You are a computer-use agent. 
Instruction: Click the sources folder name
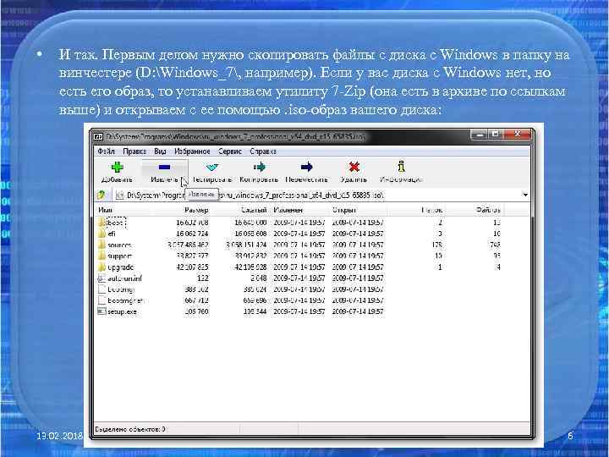(x=119, y=245)
